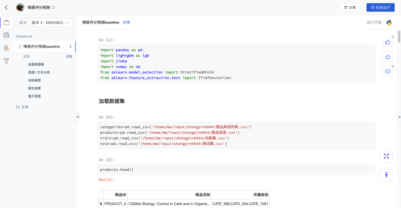Viewport: 401px width, 208px height.
Task: Click the 在线运行 run online button
Action: click(381, 7)
